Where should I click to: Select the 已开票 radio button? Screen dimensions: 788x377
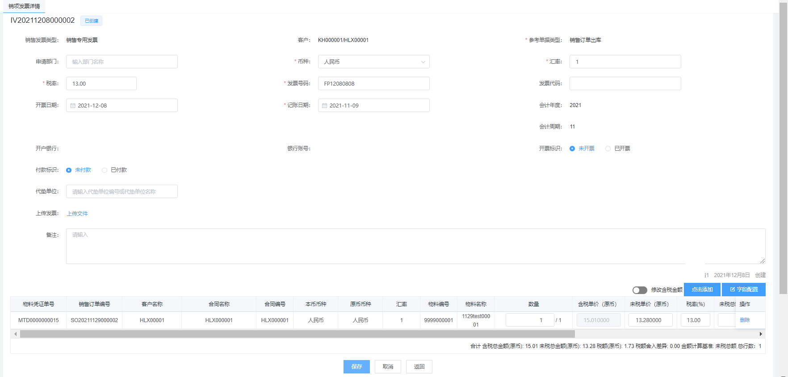[608, 149]
